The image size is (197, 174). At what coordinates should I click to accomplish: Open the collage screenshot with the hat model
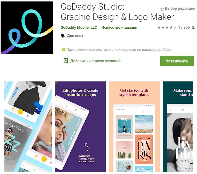tap(28, 127)
